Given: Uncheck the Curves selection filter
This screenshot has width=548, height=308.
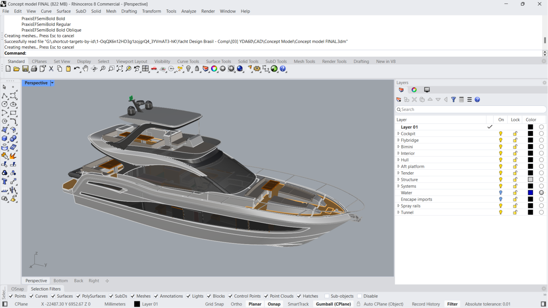Looking at the screenshot, I should click(31, 296).
